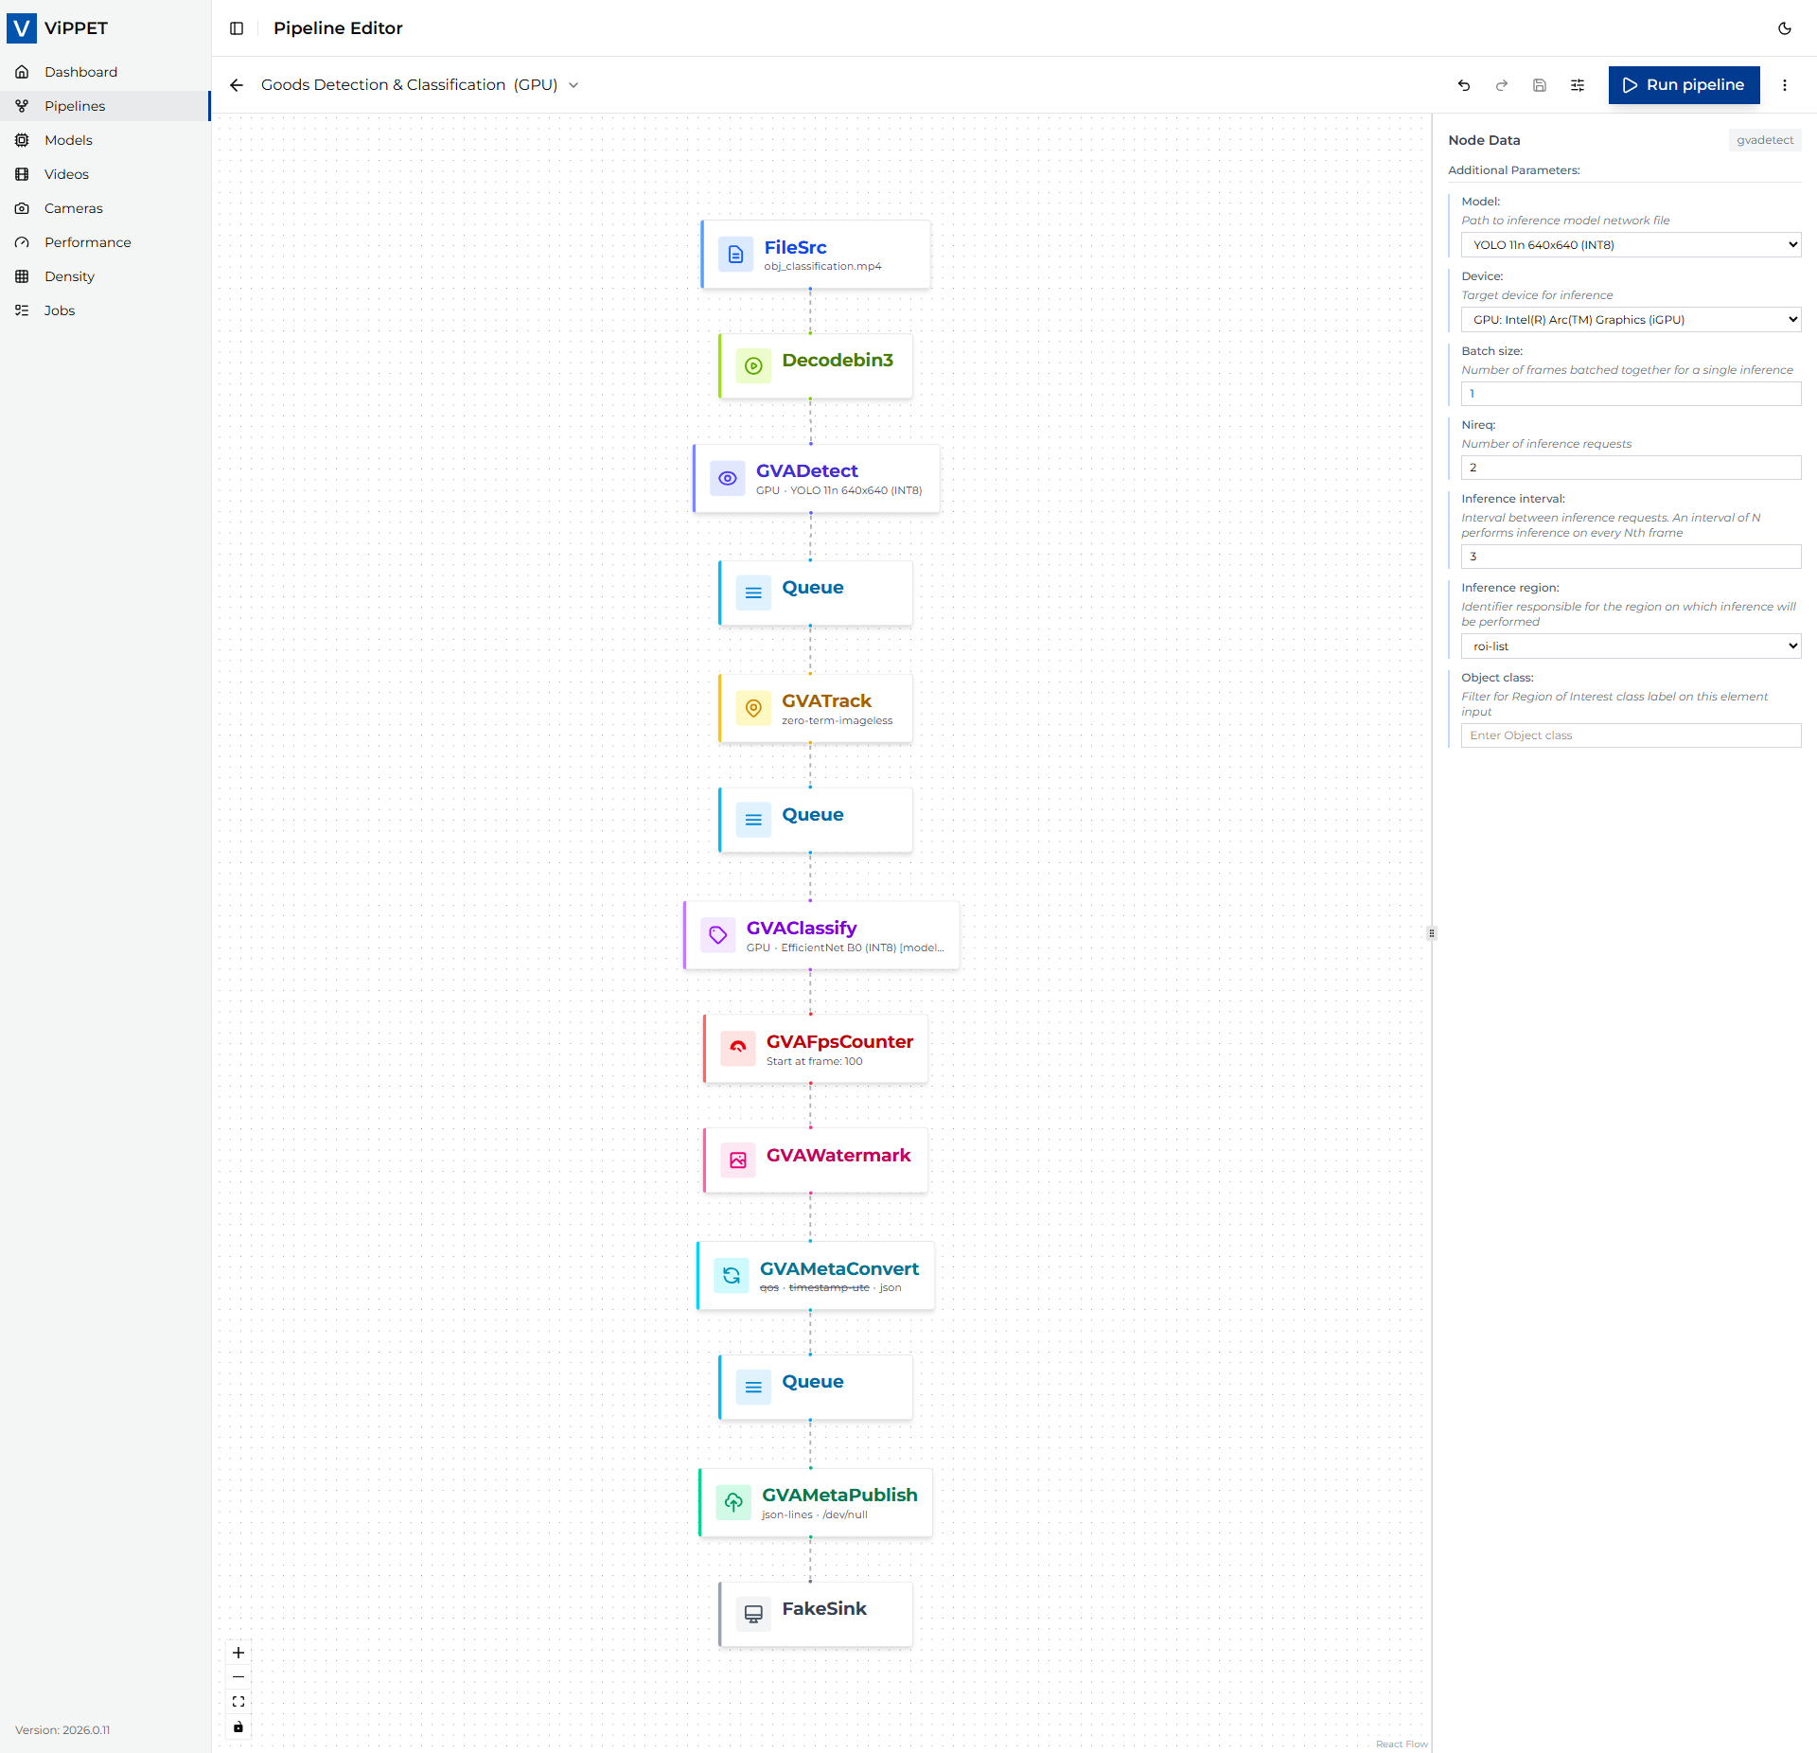Click the save pipeline icon

(1540, 85)
